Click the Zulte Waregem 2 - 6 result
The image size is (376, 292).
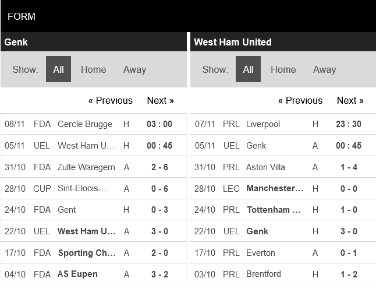tap(86, 167)
